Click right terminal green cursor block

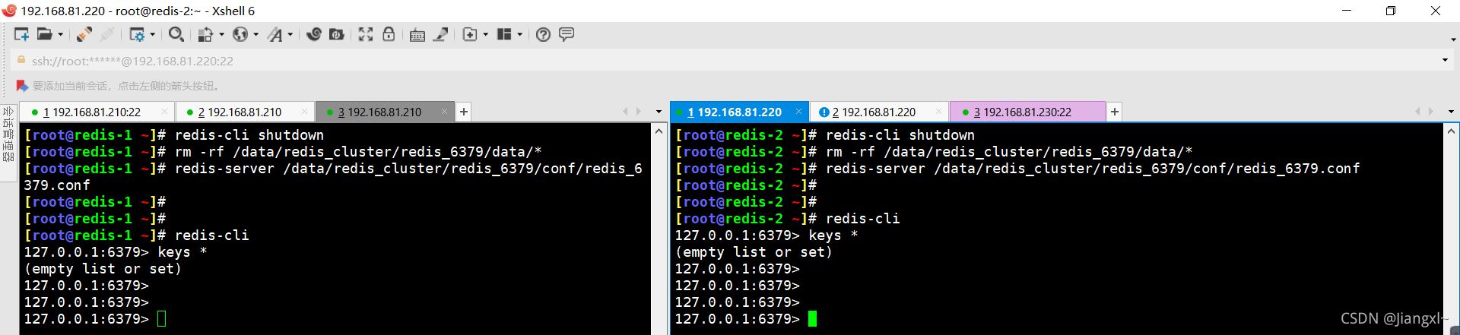coord(812,318)
